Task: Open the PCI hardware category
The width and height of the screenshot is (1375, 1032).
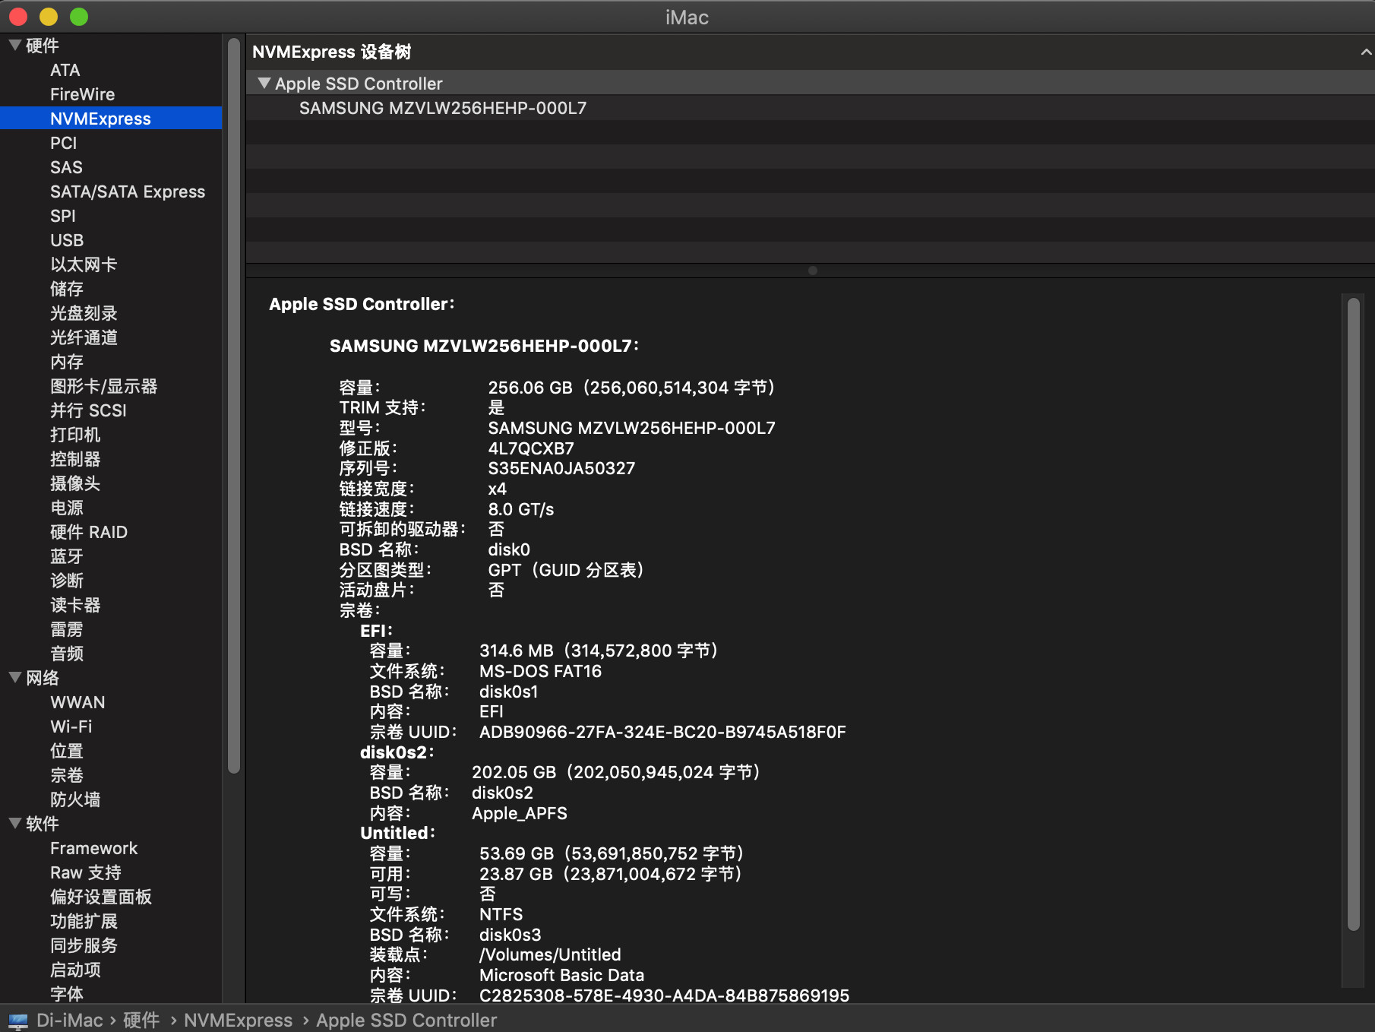Action: (64, 143)
